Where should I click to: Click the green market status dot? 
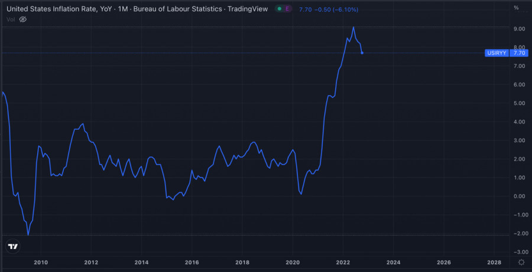[x=279, y=9]
